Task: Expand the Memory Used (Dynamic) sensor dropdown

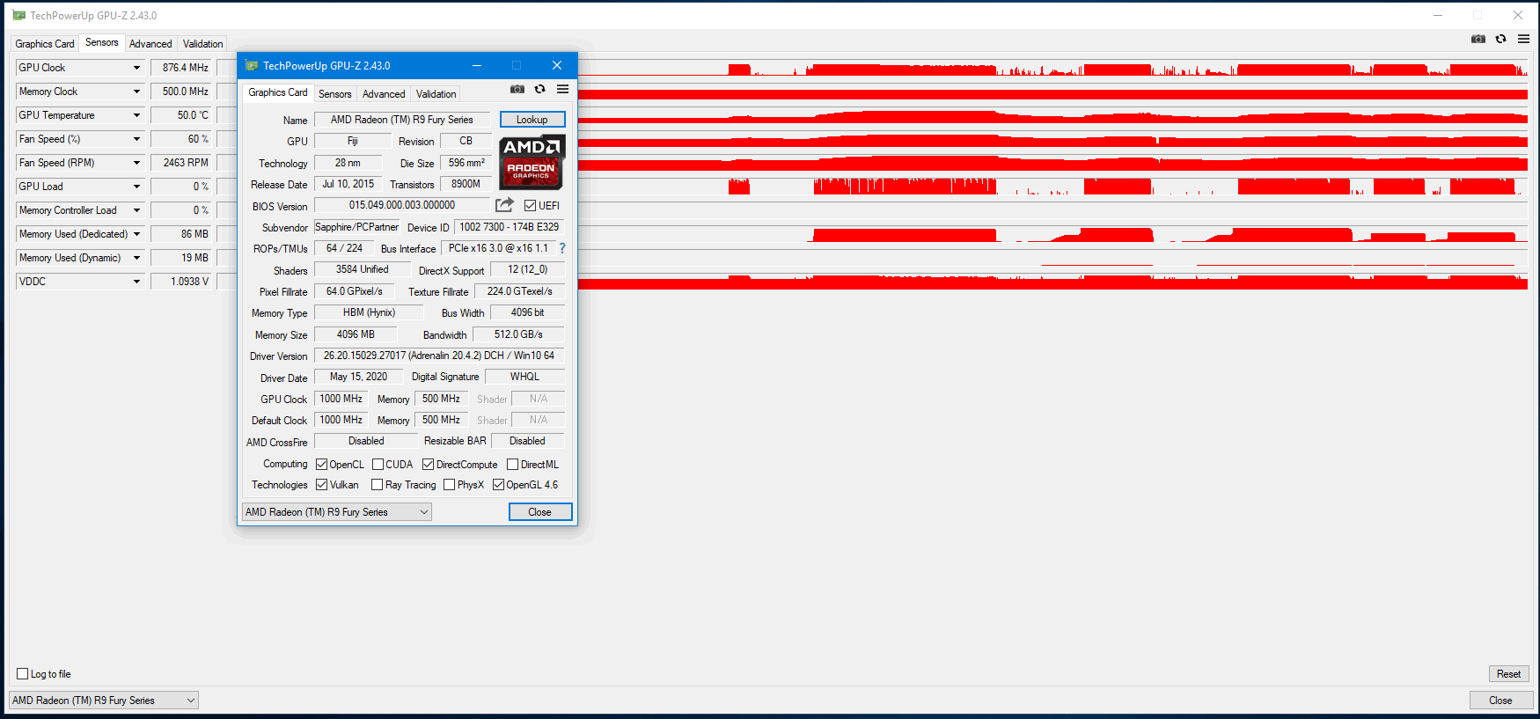Action: click(x=136, y=258)
